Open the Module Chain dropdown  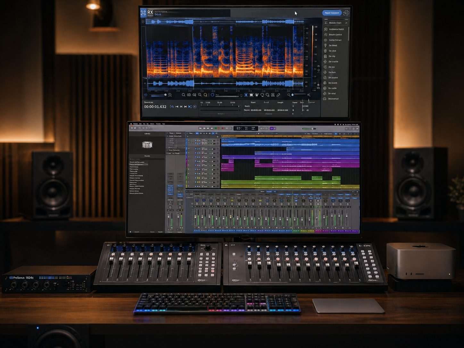(336, 23)
